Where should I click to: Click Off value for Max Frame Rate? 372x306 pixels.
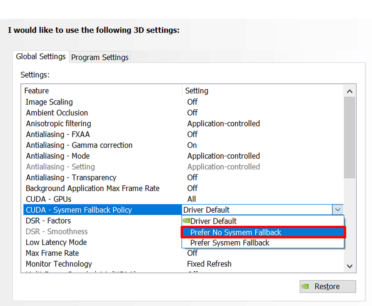click(x=192, y=253)
